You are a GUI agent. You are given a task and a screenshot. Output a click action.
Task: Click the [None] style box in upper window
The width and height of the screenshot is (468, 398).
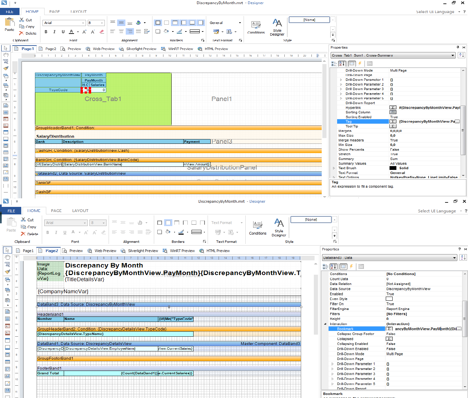pos(309,20)
